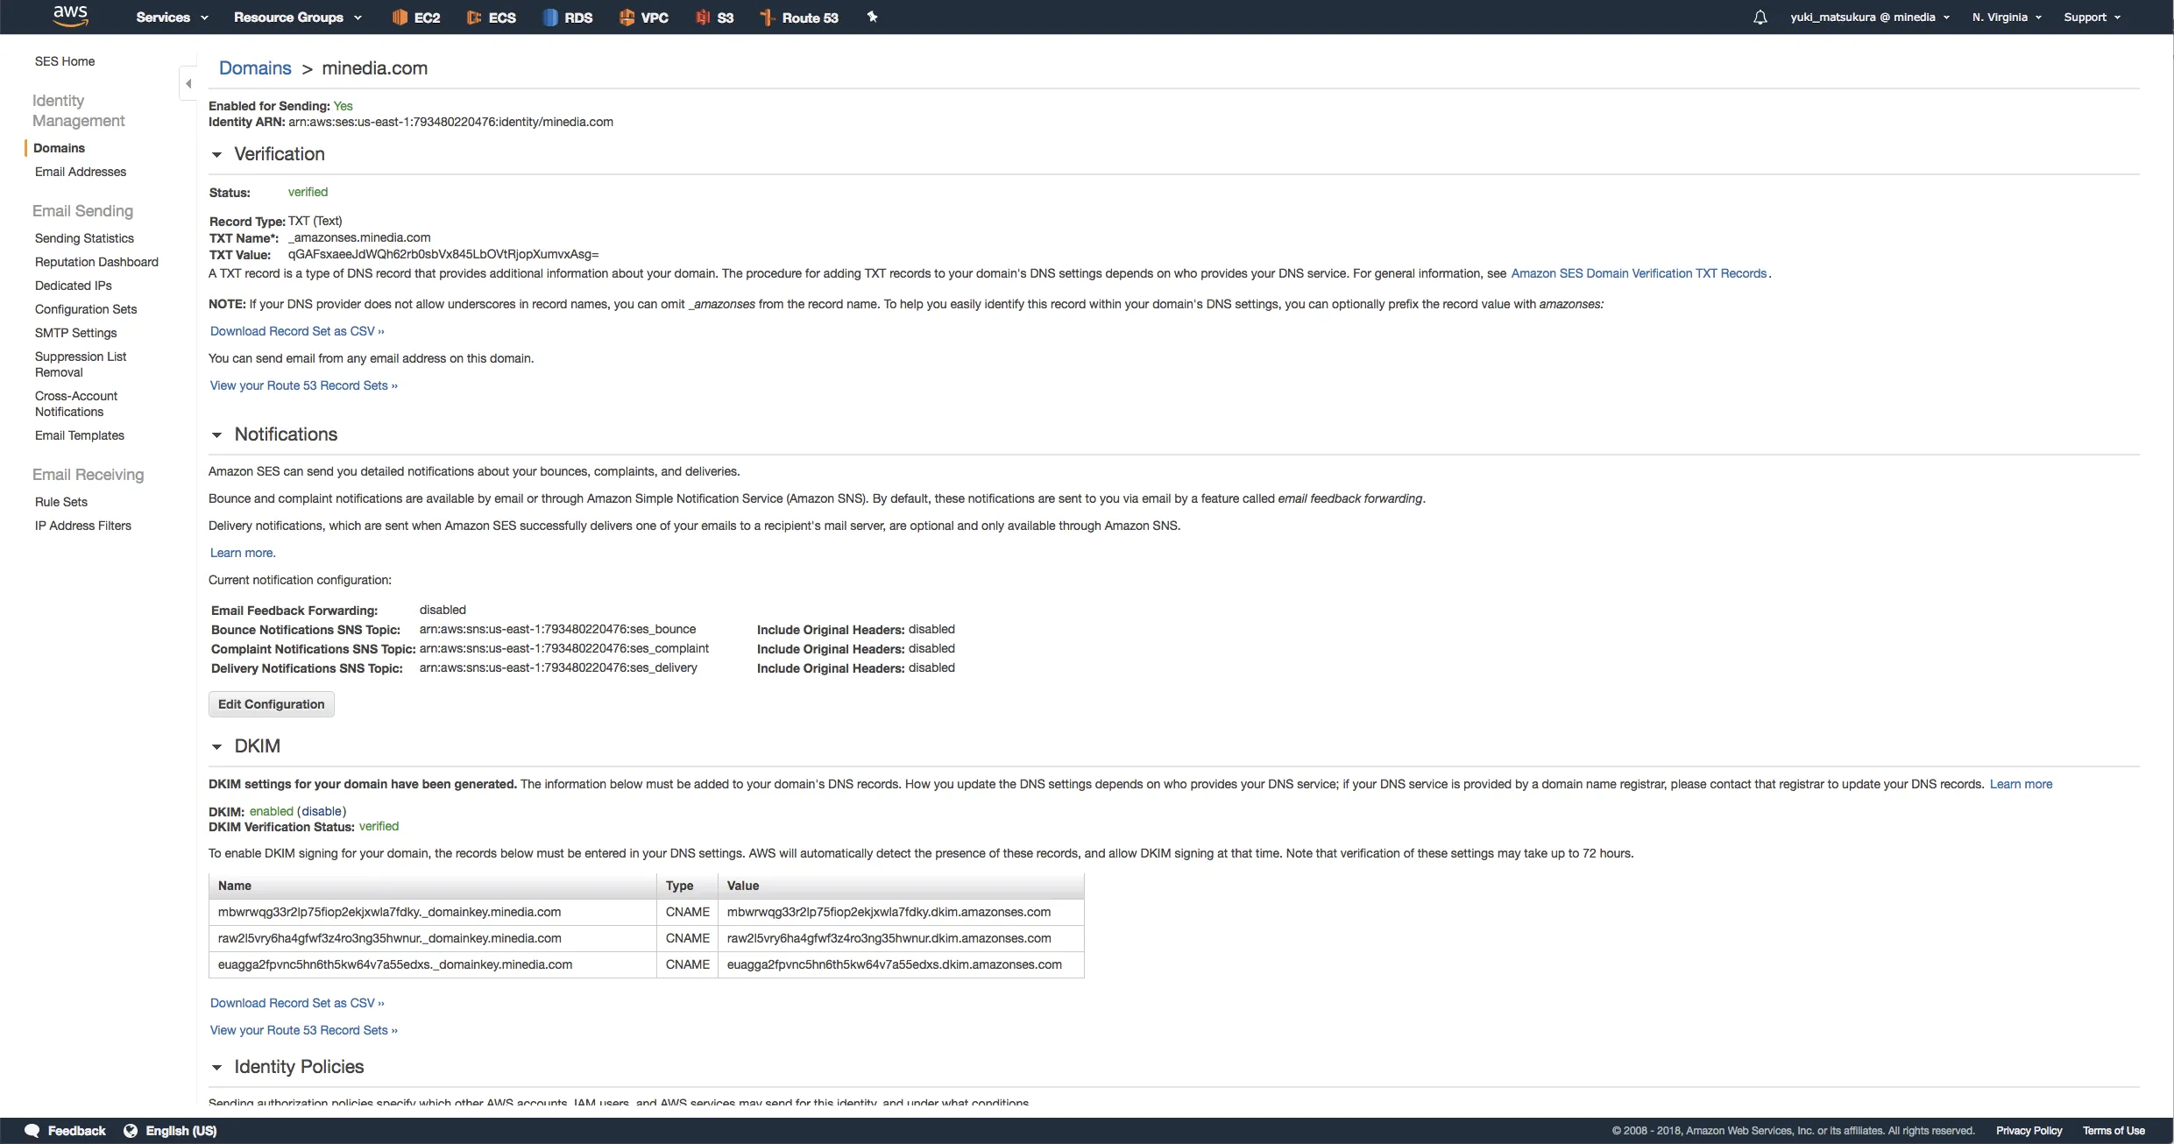Disable DKIM via the disable link
The height and width of the screenshot is (1144, 2174).
pyautogui.click(x=322, y=811)
